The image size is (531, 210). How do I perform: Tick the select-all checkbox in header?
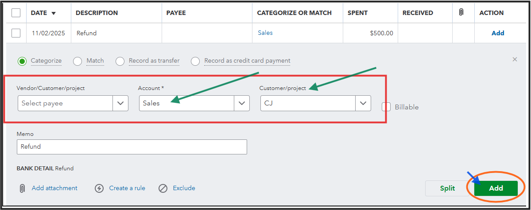pyautogui.click(x=16, y=13)
